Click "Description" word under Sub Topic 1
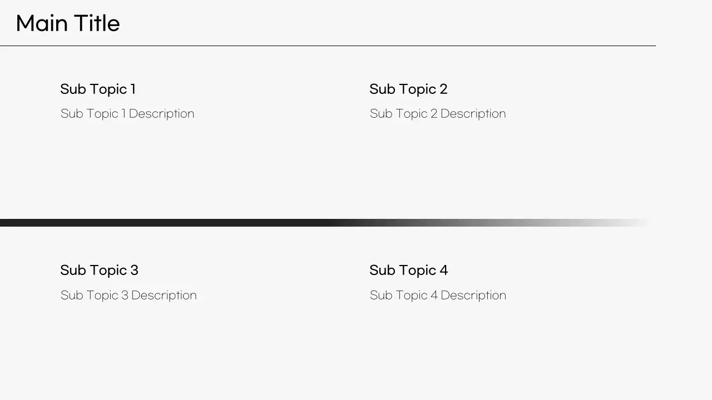 (x=161, y=114)
